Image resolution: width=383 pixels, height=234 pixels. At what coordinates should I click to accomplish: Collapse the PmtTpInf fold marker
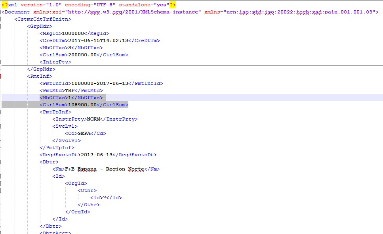click(x=1, y=112)
